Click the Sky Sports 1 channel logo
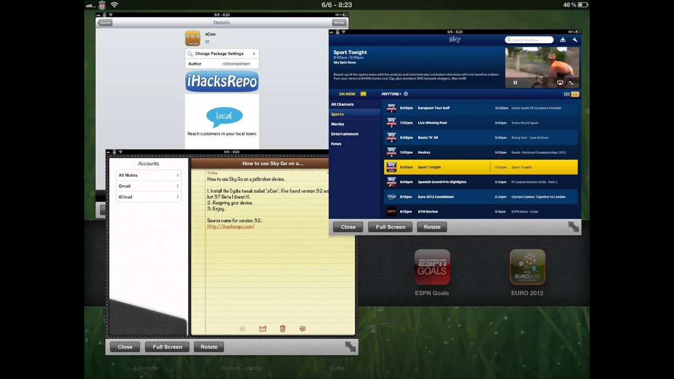Image resolution: width=674 pixels, height=379 pixels. pyautogui.click(x=391, y=108)
